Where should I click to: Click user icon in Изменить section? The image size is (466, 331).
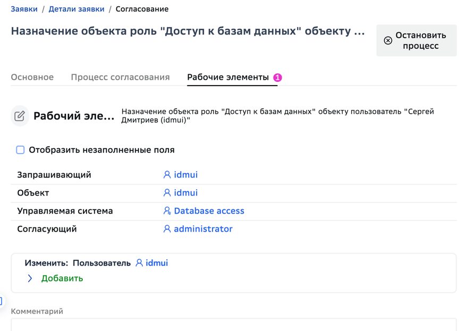[x=139, y=263]
